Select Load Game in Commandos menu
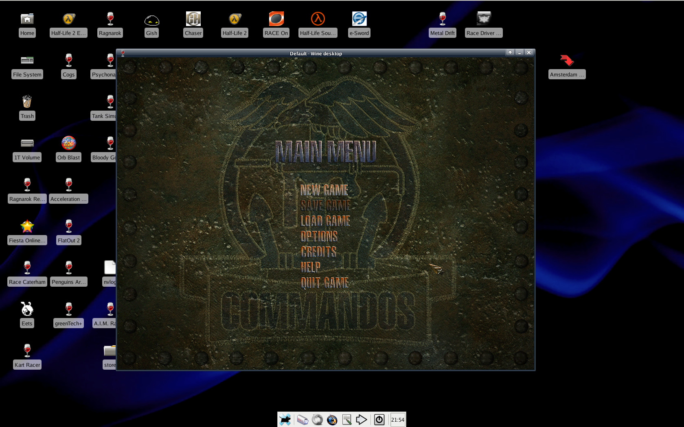The height and width of the screenshot is (427, 684). [325, 221]
